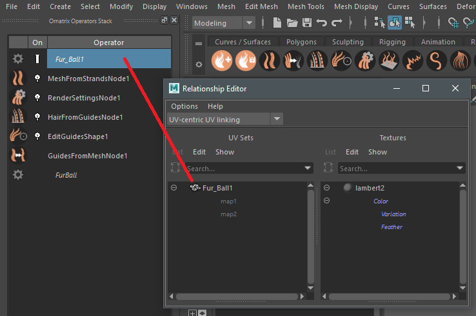Image resolution: width=476 pixels, height=316 pixels.
Task: Open the UV-centric UV linking dropdown
Action: (x=277, y=119)
